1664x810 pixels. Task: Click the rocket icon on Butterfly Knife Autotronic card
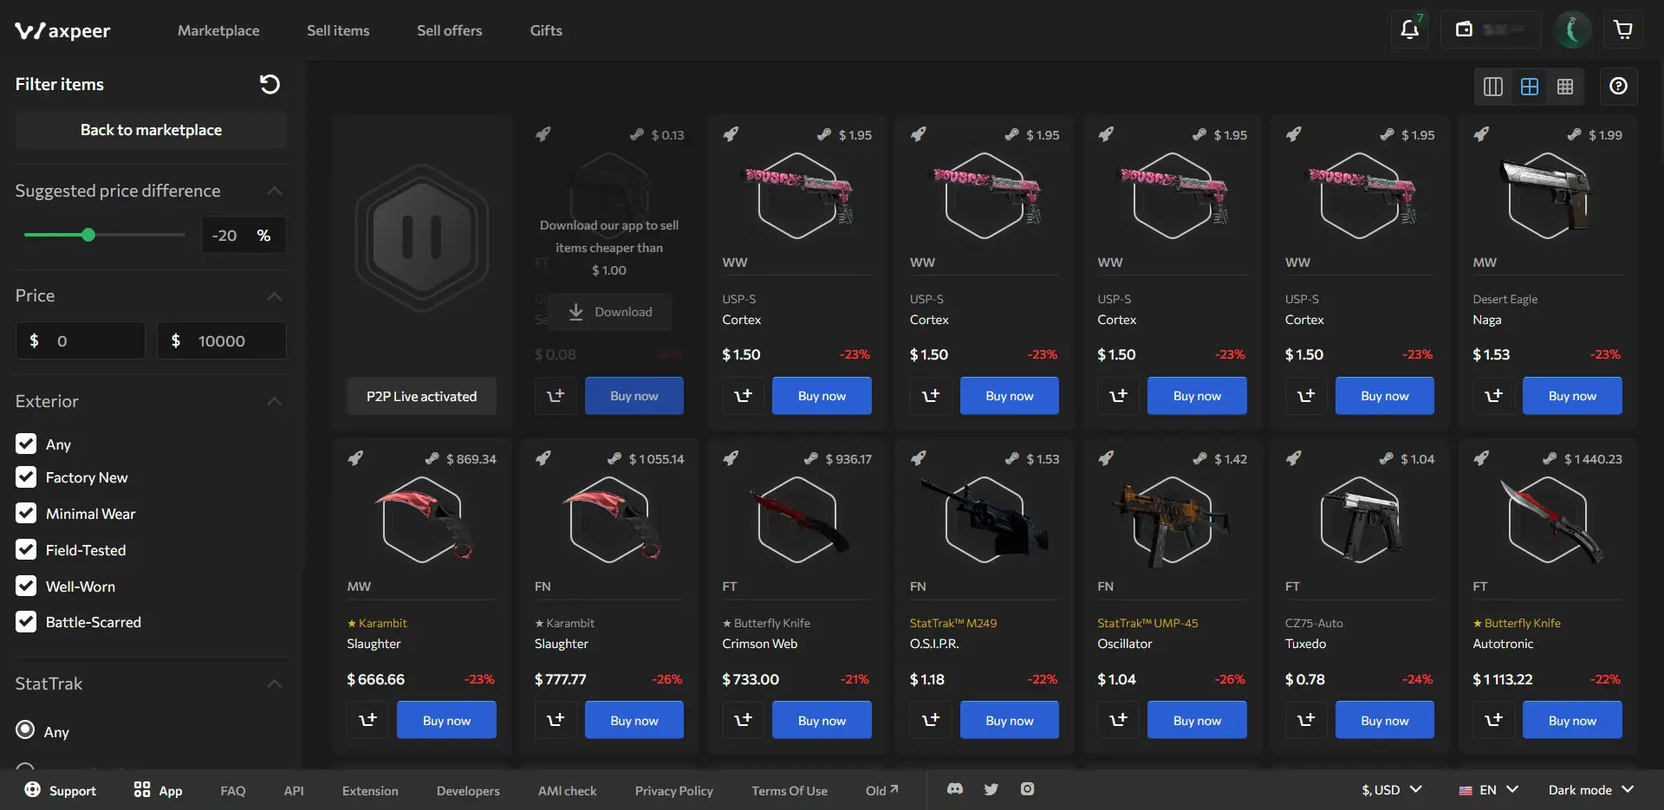coord(1481,458)
